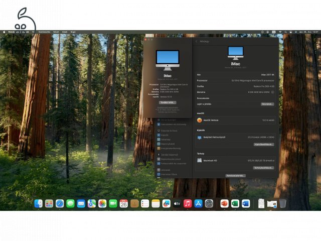This screenshot has width=321, height=241.
Task: Click the memory info icon in the Memória row
Action: (272, 92)
